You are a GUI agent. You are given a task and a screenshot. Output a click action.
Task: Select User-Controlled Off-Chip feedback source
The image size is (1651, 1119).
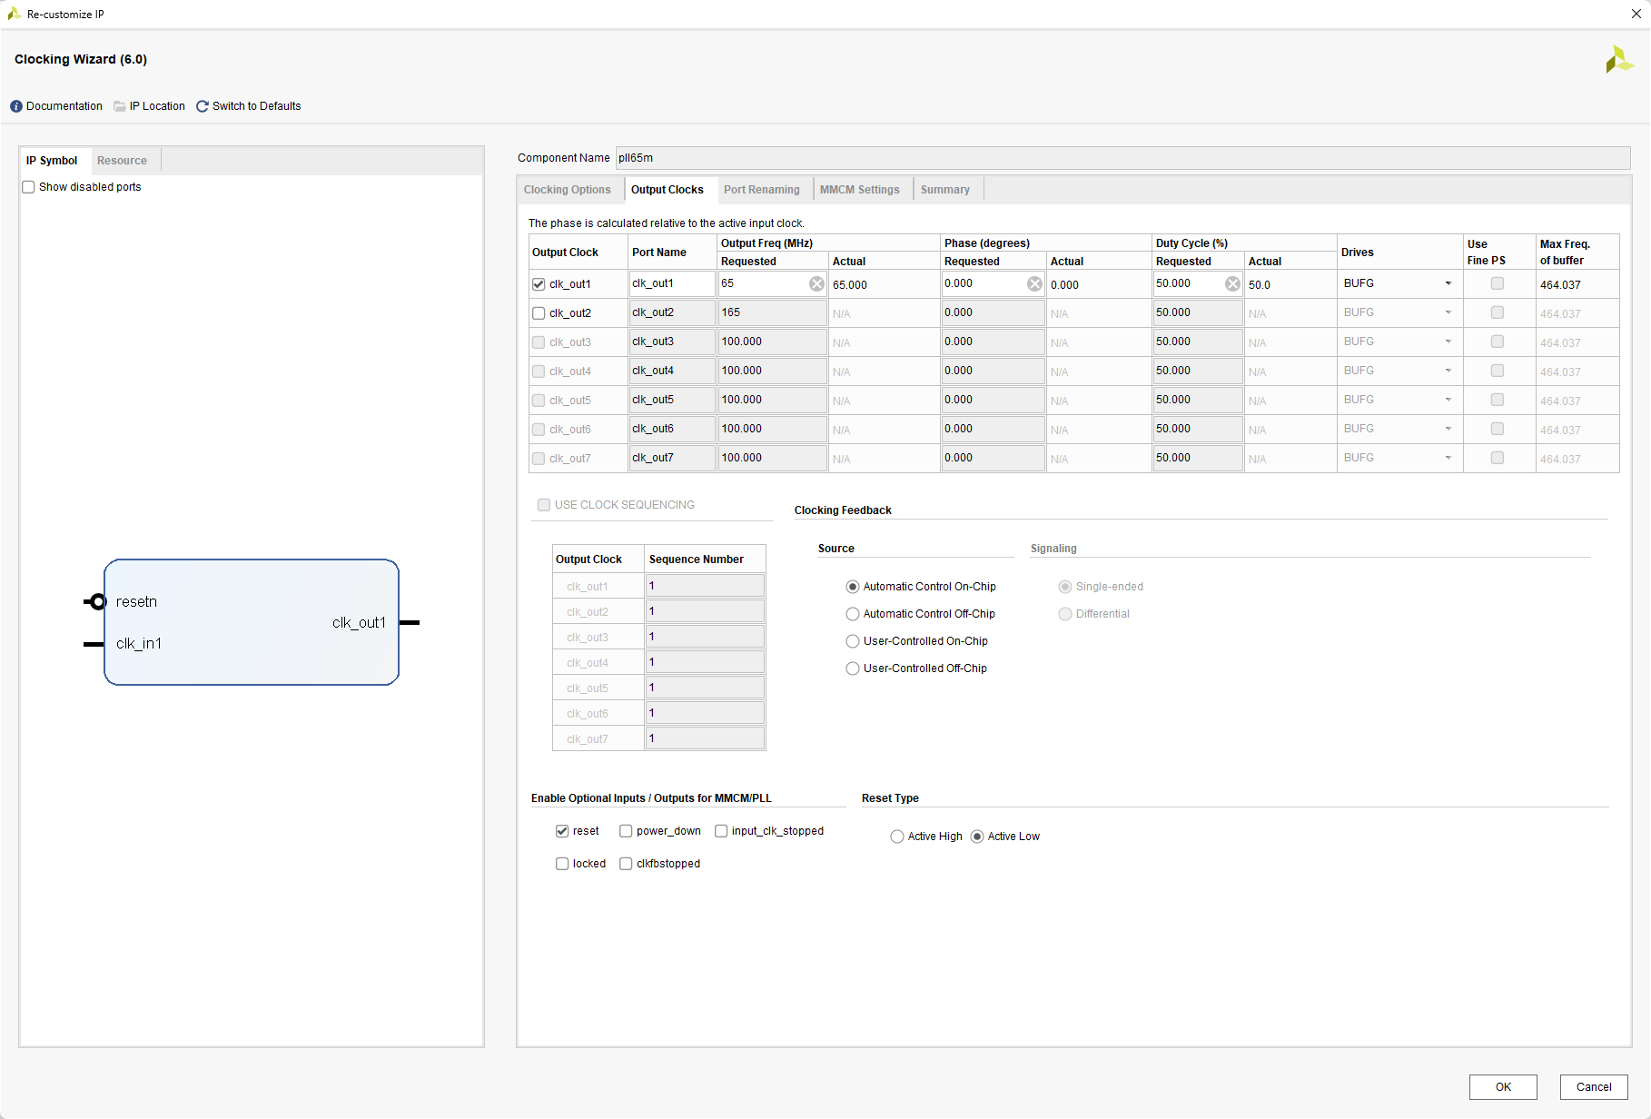[x=853, y=668]
